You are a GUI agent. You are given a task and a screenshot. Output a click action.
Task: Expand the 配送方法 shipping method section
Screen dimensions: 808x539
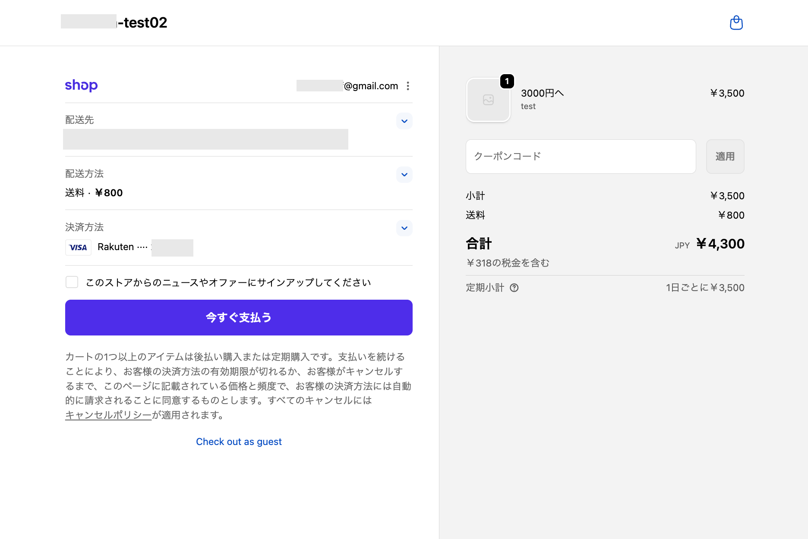click(404, 175)
